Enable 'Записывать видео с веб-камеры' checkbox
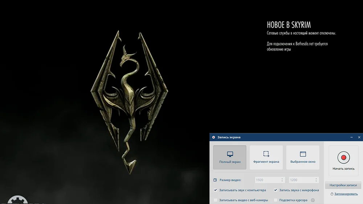Viewport: 363px width, 204px height. [216, 200]
